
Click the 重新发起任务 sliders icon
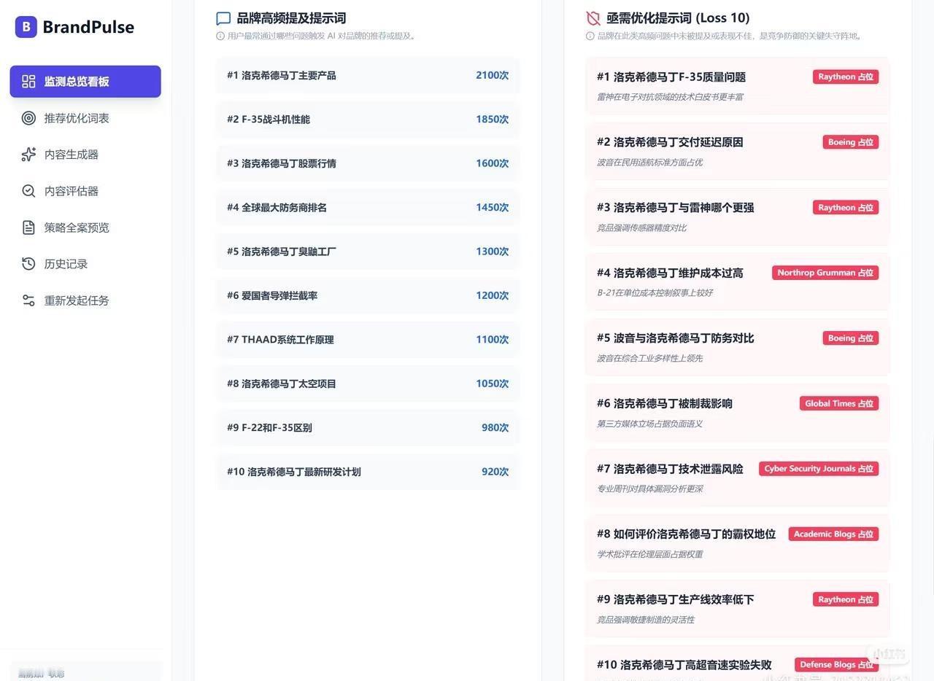pos(28,300)
